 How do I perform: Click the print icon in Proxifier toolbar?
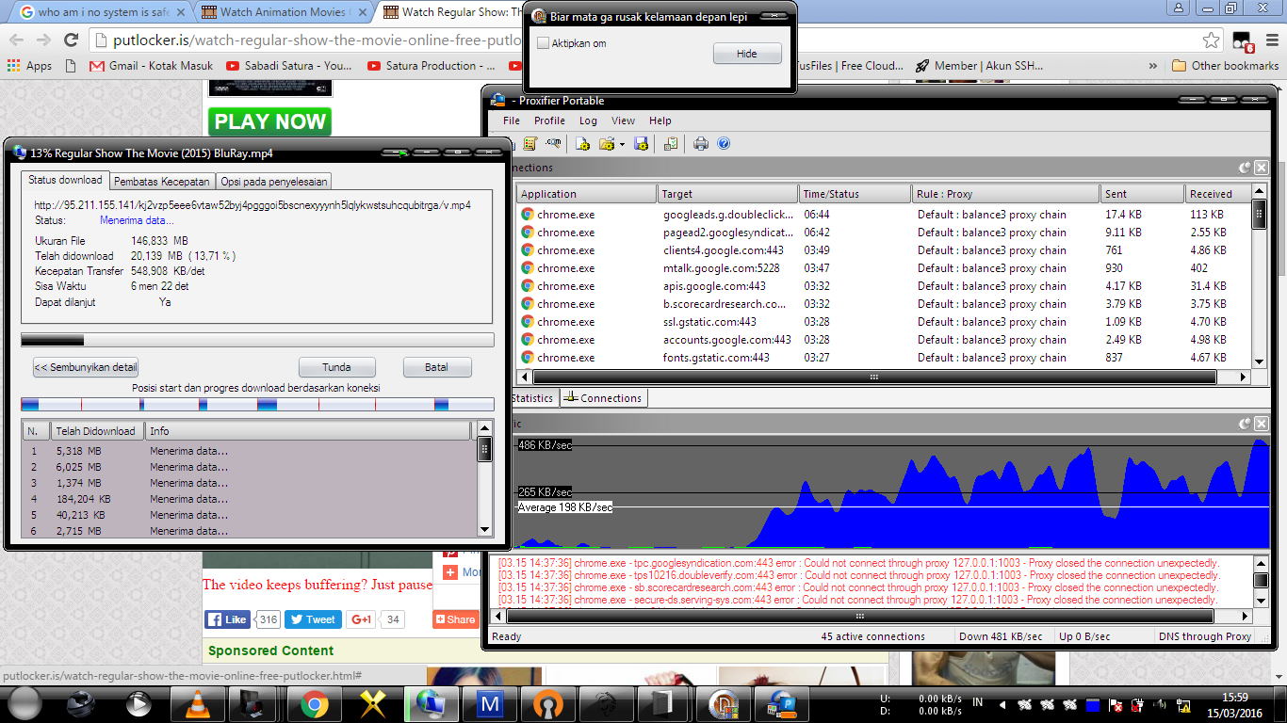pyautogui.click(x=700, y=144)
